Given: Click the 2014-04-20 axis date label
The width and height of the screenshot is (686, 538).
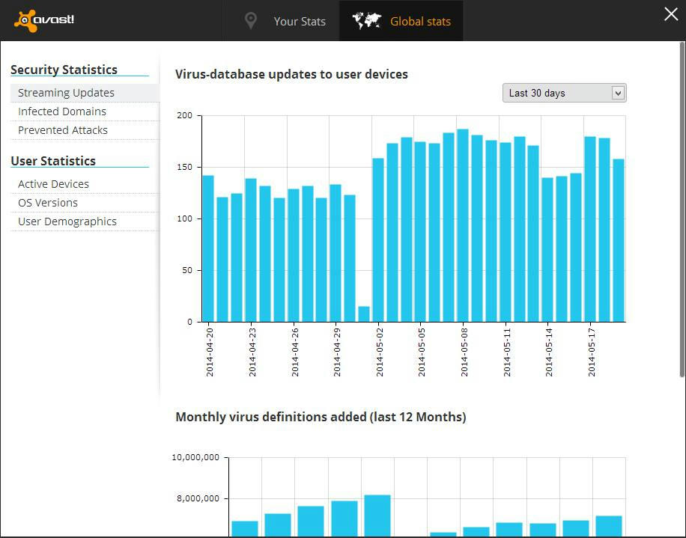Looking at the screenshot, I should point(210,352).
